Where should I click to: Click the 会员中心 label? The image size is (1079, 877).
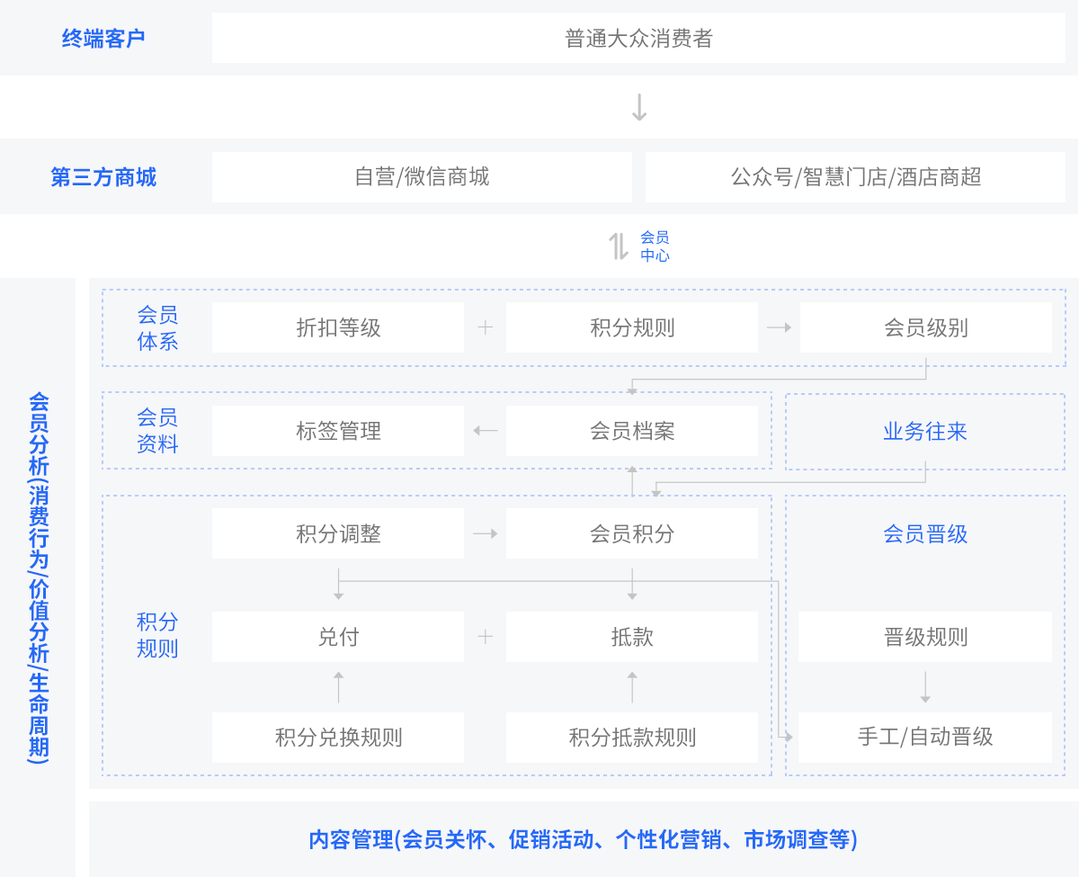(655, 246)
